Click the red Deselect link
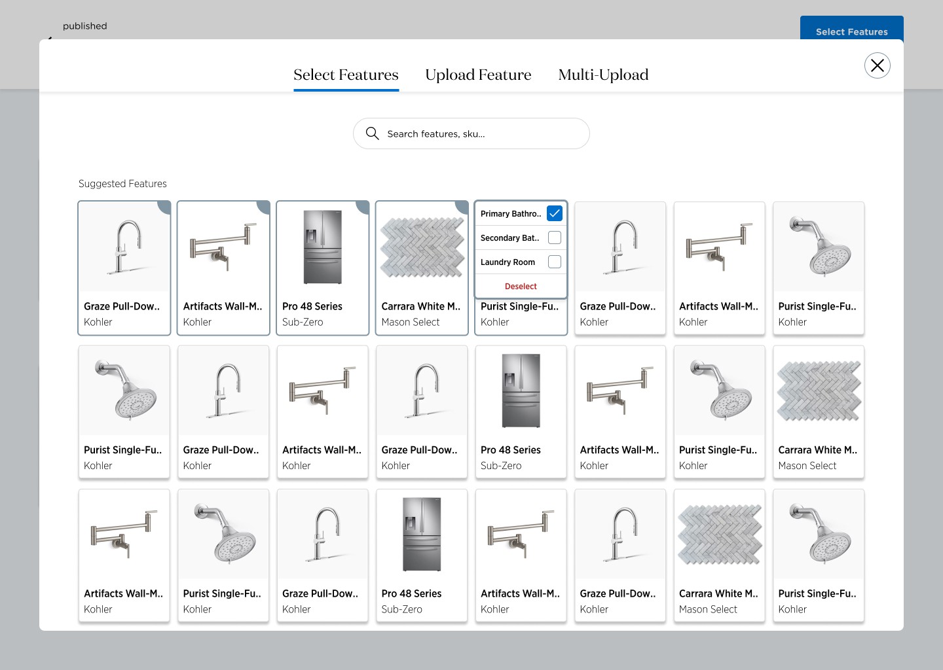Screen dimensions: 943x670 (521, 286)
